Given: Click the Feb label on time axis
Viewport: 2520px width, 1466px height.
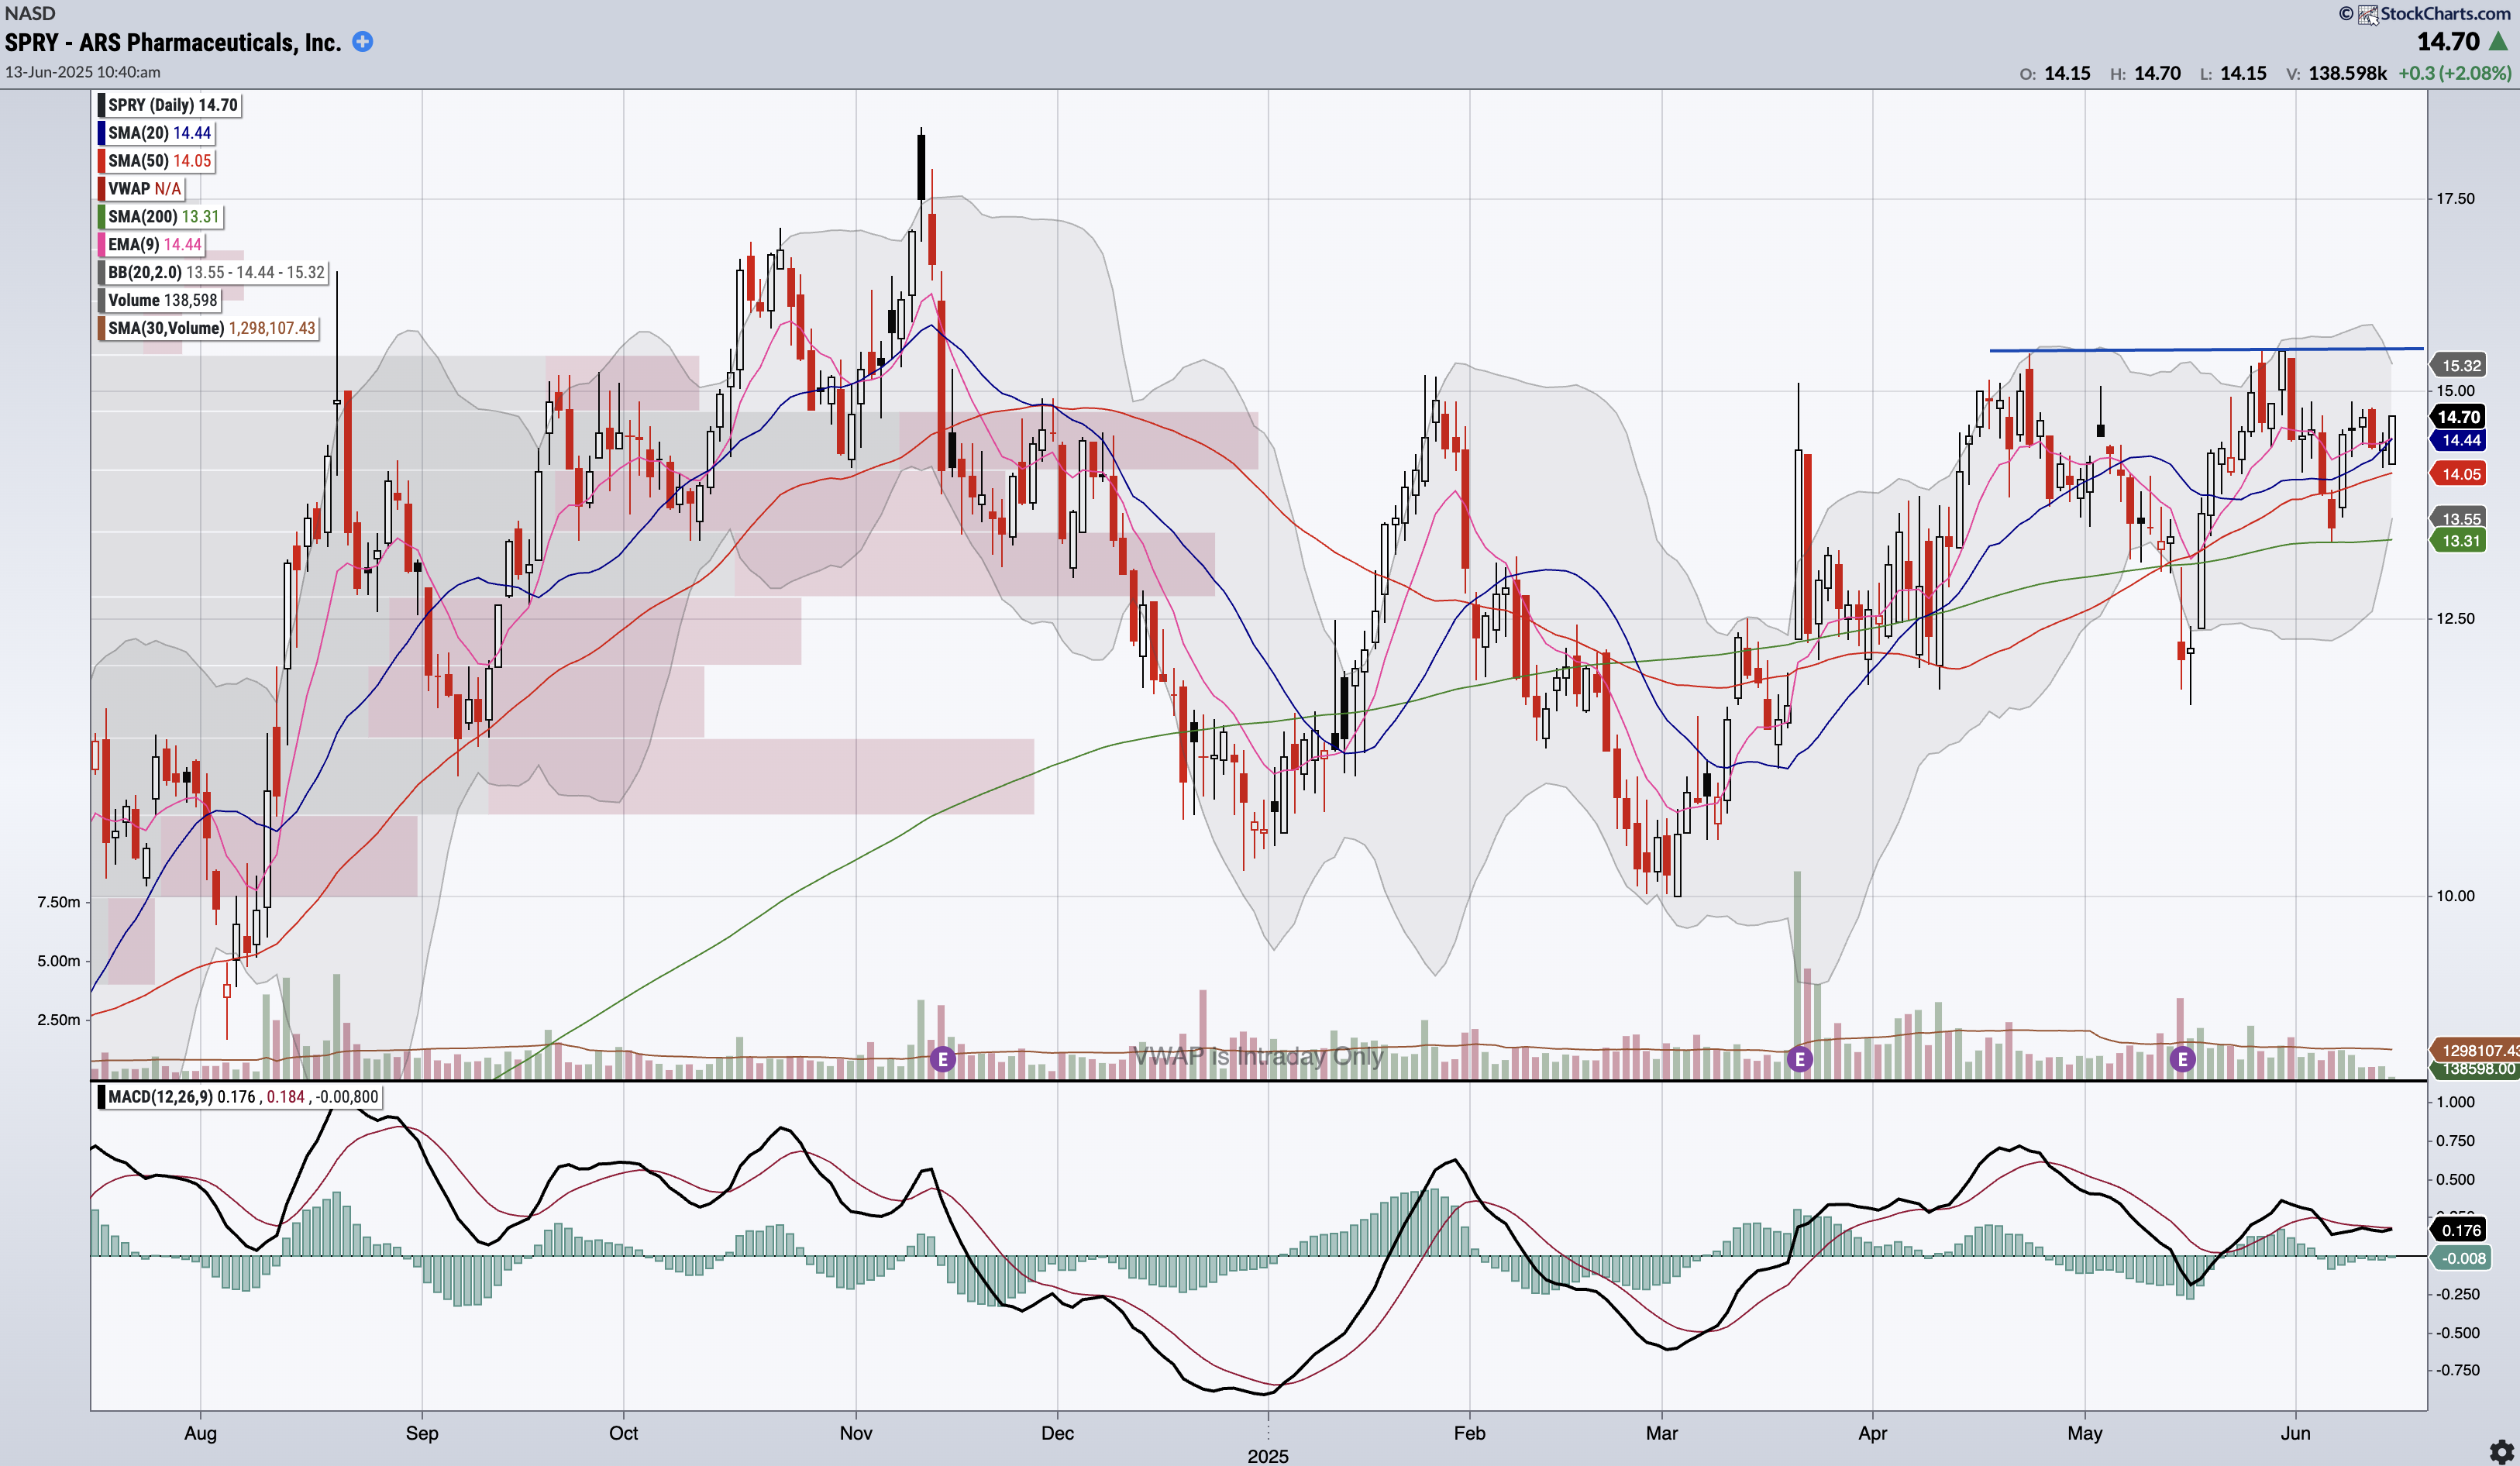Looking at the screenshot, I should [1469, 1433].
